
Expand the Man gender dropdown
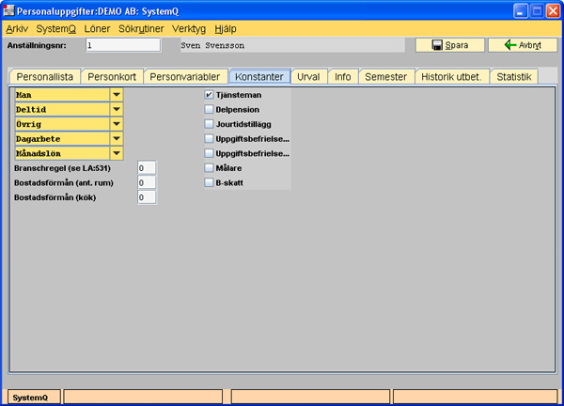tap(117, 95)
